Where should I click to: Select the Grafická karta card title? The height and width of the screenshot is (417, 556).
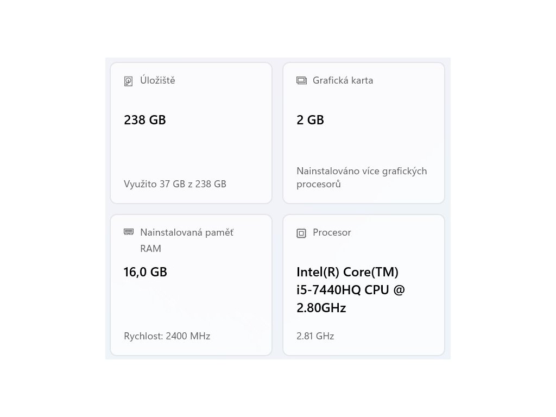(x=343, y=80)
